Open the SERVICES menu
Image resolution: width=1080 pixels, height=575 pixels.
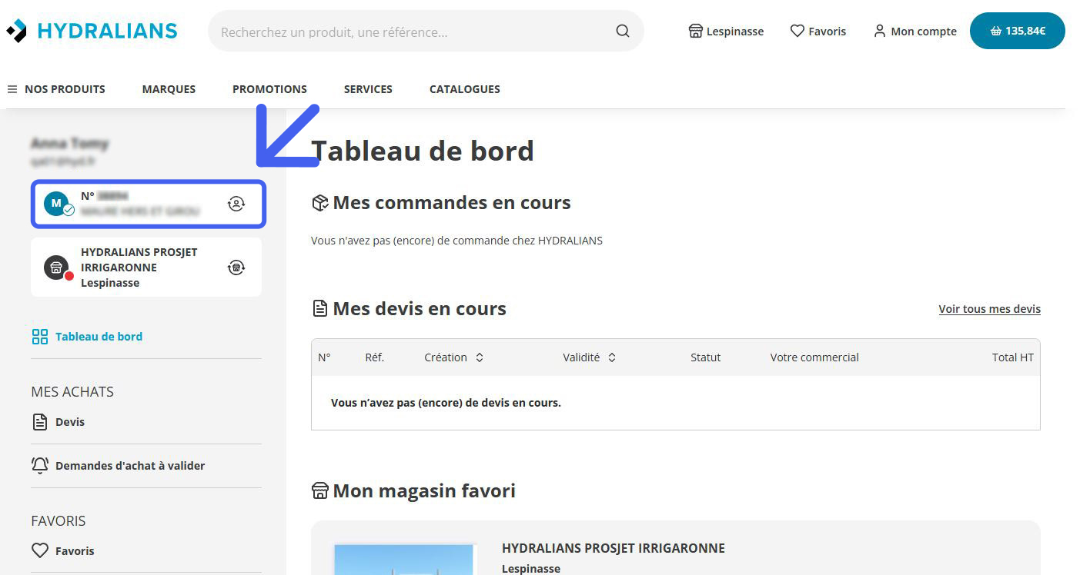(368, 89)
